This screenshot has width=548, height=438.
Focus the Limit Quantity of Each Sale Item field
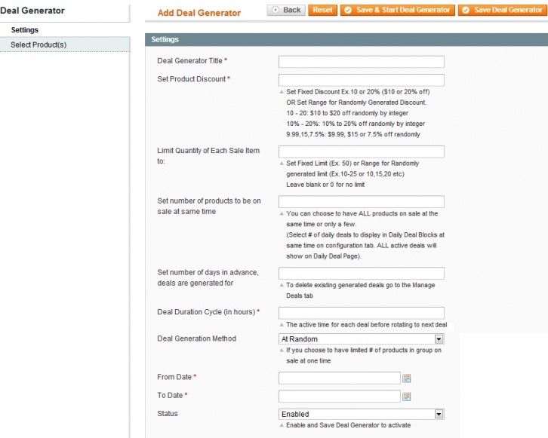pyautogui.click(x=362, y=152)
